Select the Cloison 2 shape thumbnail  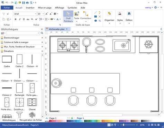(7, 88)
